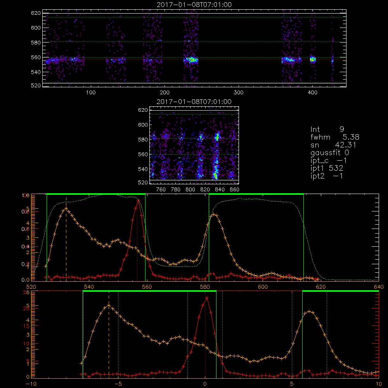Click x-axis label 10 on bottom plot
This screenshot has height=388, width=388.
379,384
